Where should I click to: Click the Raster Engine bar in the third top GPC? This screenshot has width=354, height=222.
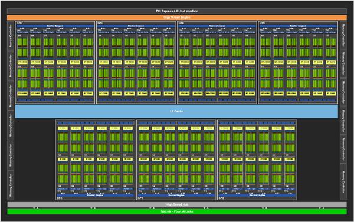[217, 26]
